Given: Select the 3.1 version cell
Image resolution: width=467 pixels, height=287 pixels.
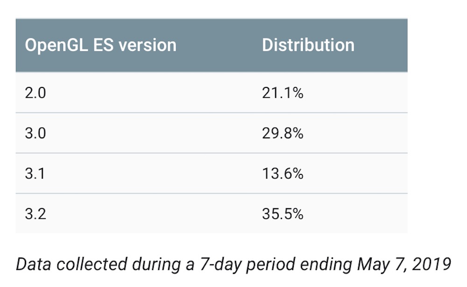Looking at the screenshot, I should point(35,173).
